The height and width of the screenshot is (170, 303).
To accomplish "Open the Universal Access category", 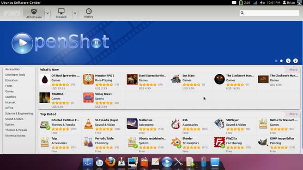I will (15, 136).
